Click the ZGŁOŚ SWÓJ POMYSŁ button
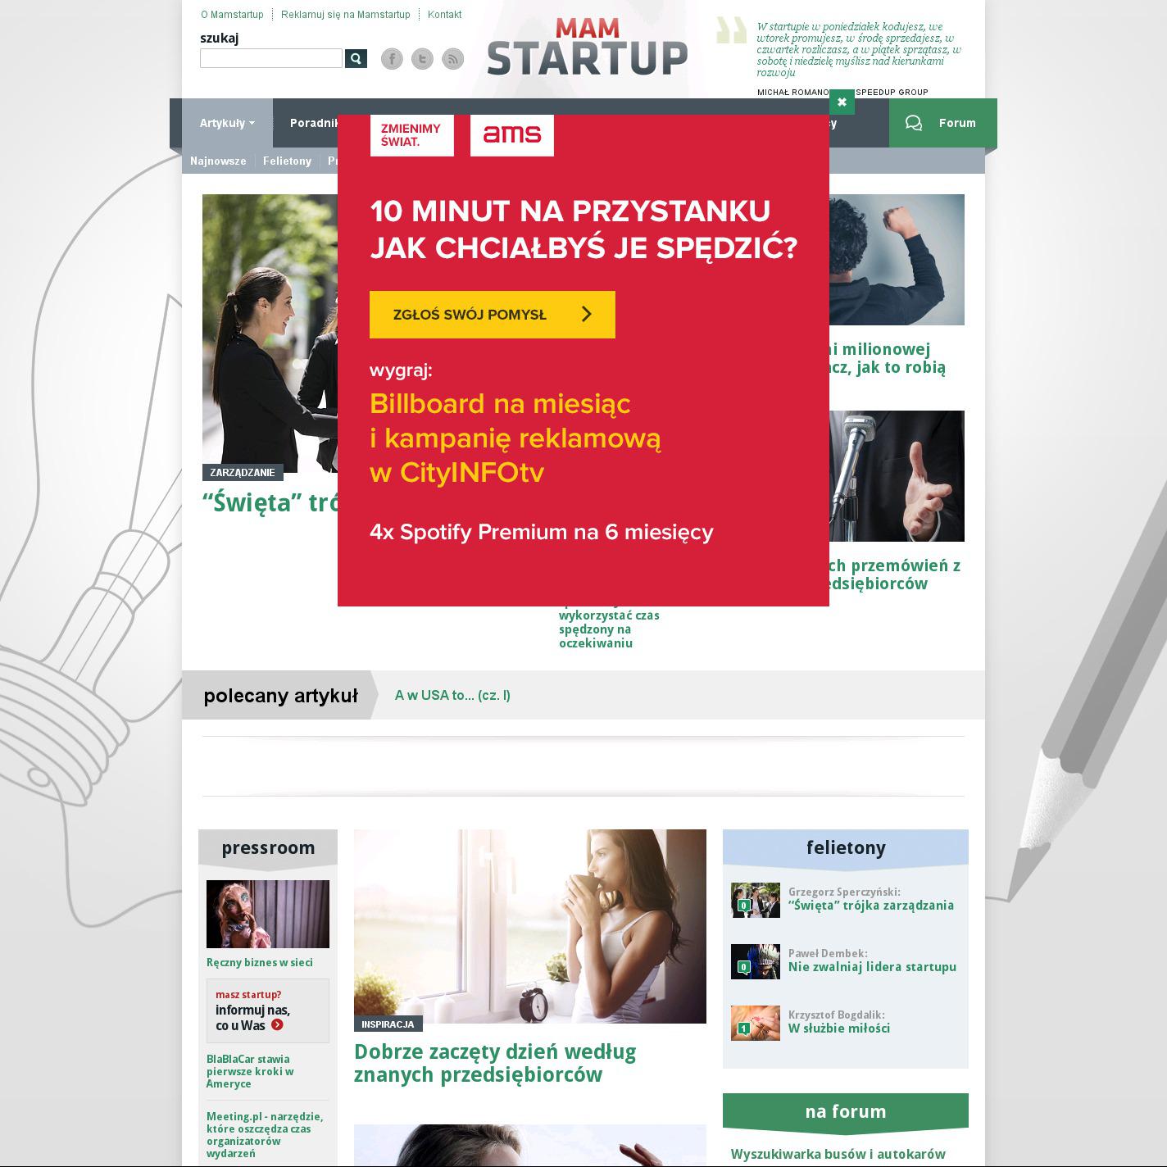The height and width of the screenshot is (1167, 1167). pos(493,315)
